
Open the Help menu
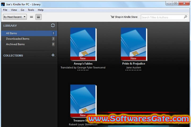click(x=40, y=10)
